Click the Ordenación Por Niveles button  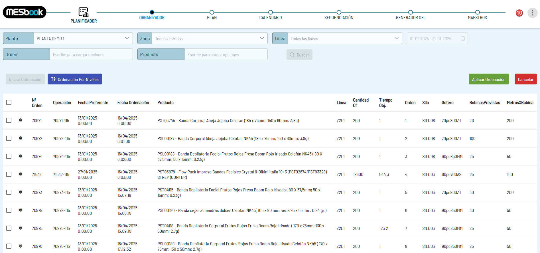[75, 79]
